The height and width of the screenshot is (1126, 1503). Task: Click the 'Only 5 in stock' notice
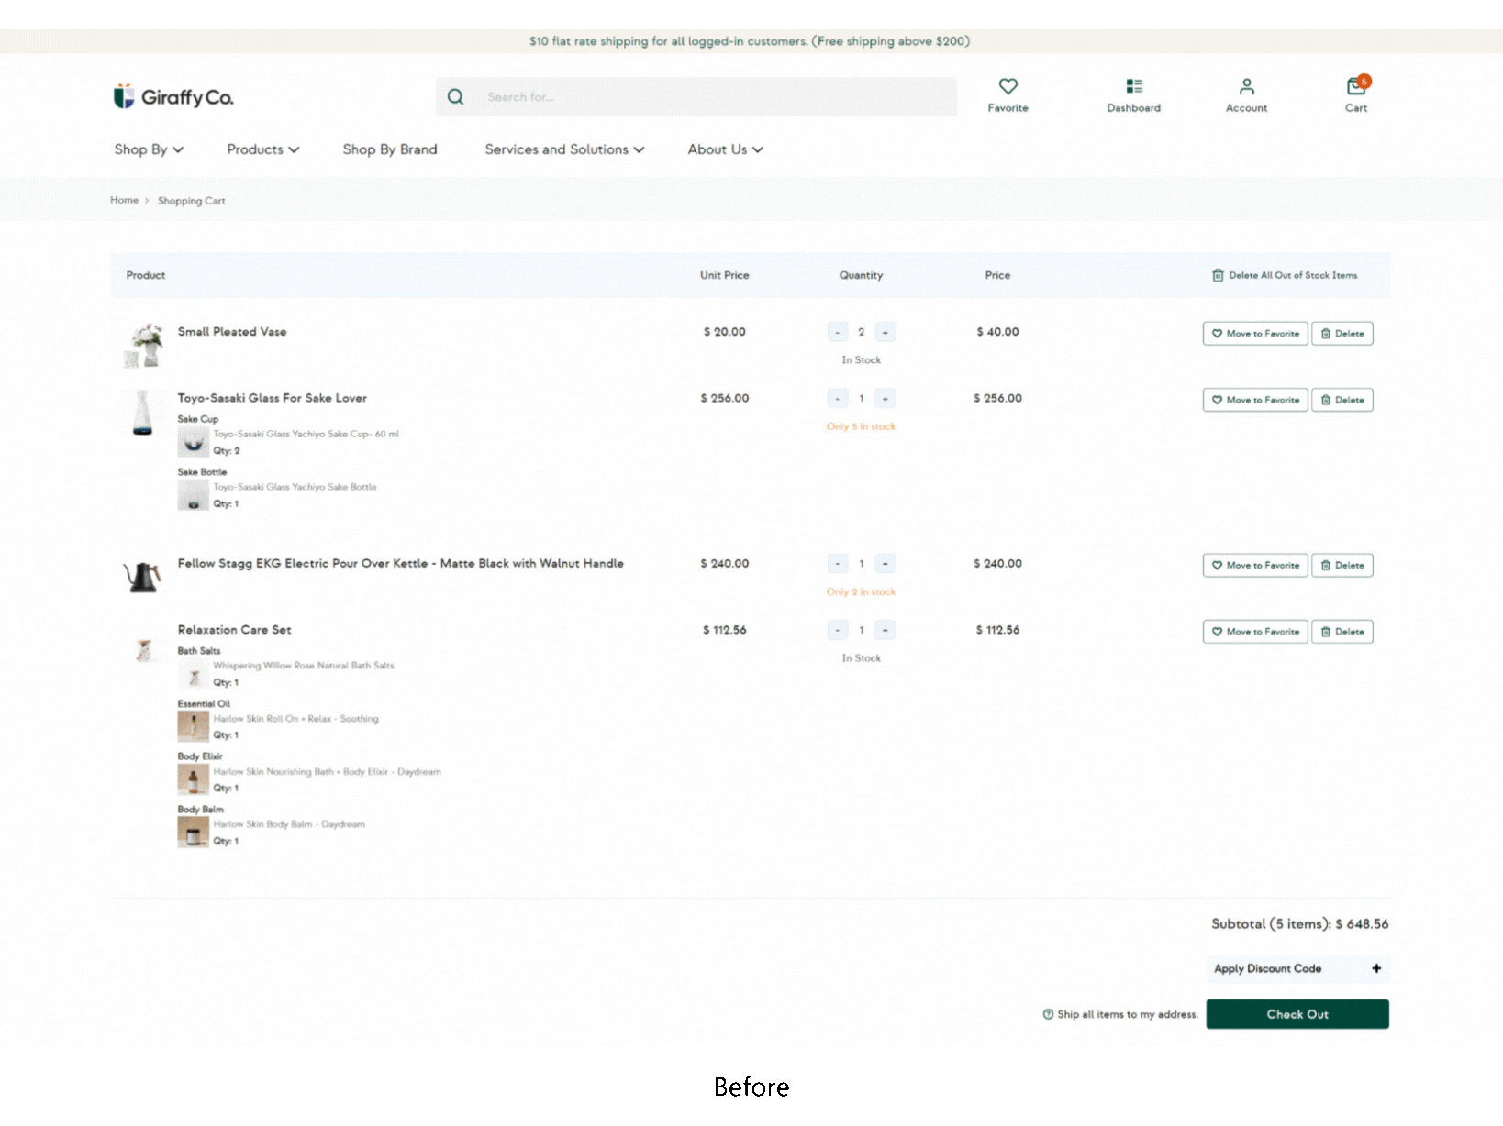tap(861, 426)
